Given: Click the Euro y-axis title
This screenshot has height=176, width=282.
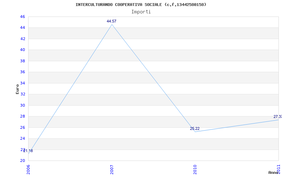Looking at the screenshot, I should [x=17, y=89].
